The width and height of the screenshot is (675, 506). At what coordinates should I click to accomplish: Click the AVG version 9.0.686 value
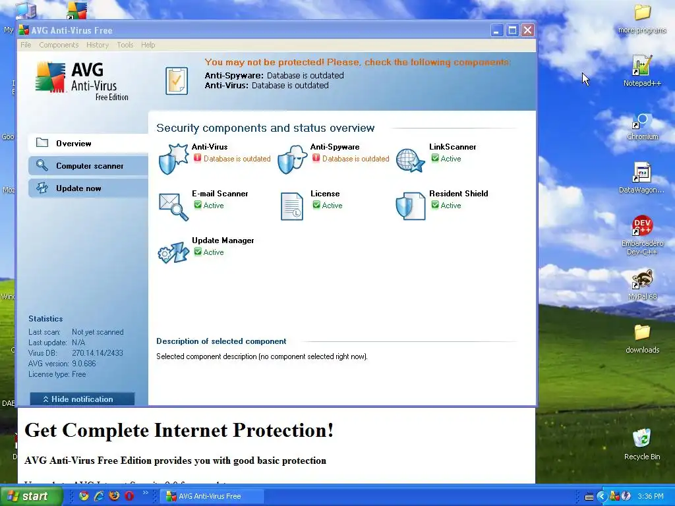click(x=84, y=364)
